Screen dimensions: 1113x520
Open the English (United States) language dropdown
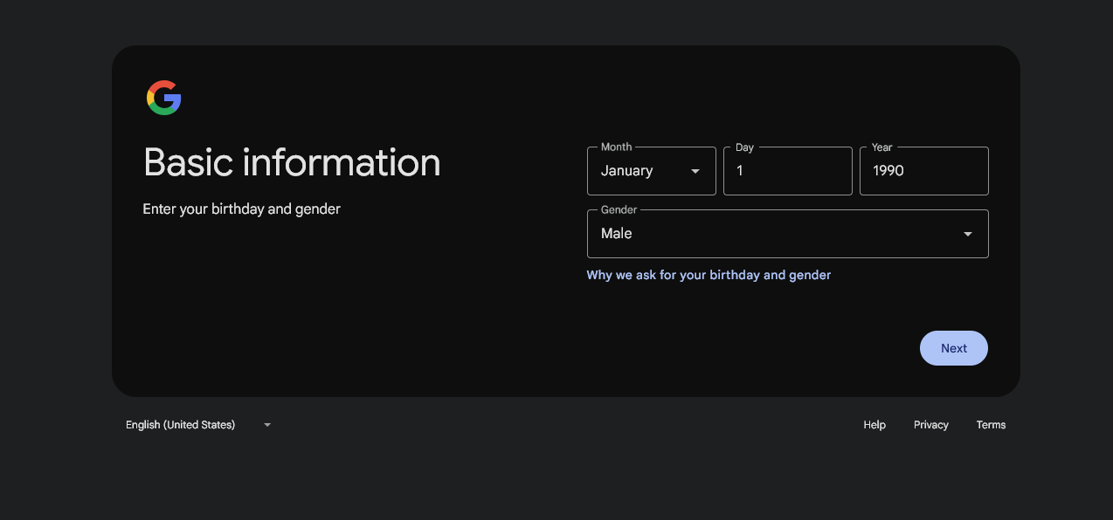tap(181, 425)
